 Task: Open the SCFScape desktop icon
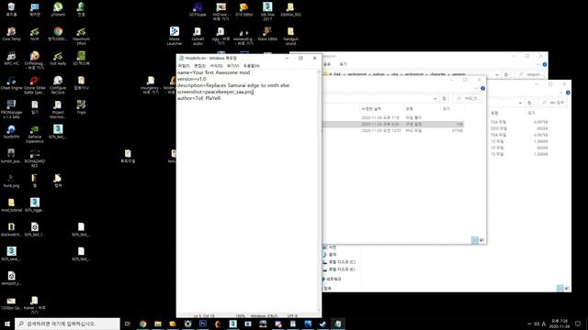click(198, 9)
